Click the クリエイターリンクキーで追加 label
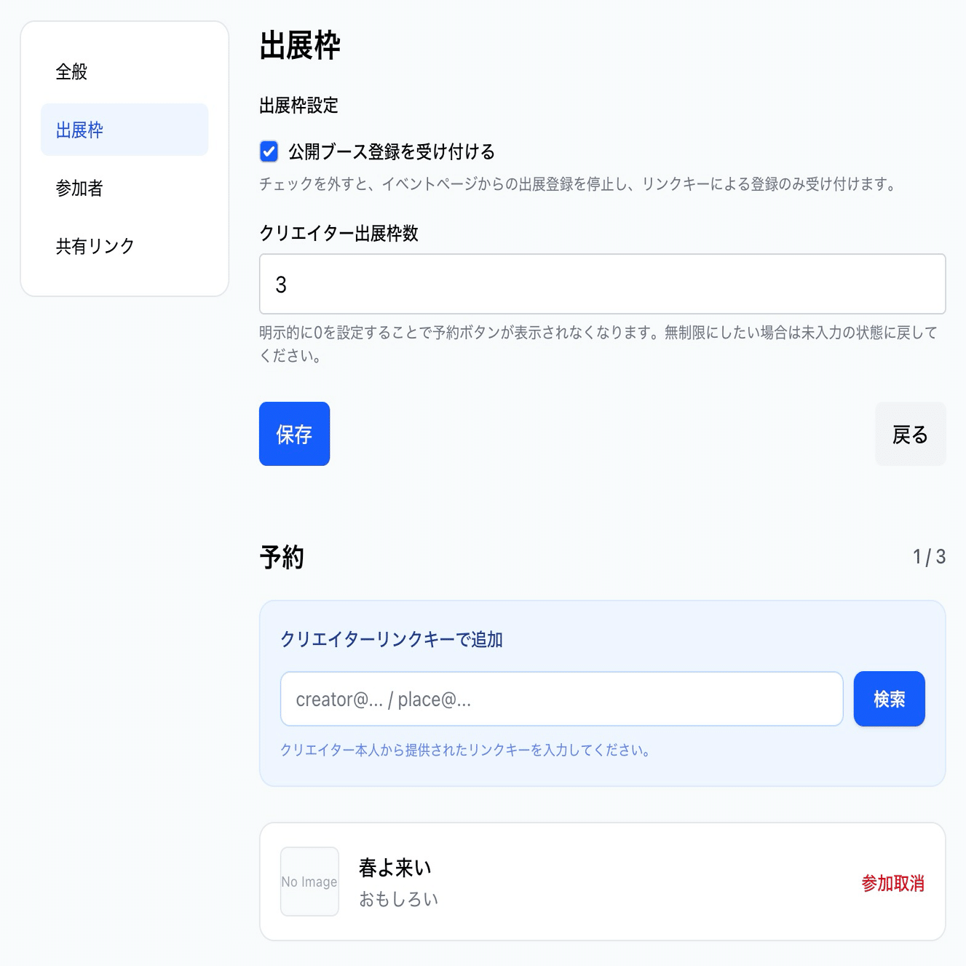The height and width of the screenshot is (966, 966). point(395,640)
